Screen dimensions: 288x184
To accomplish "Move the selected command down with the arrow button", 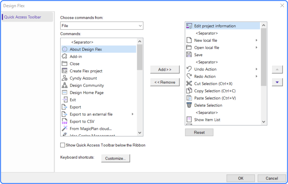I will tap(277, 82).
